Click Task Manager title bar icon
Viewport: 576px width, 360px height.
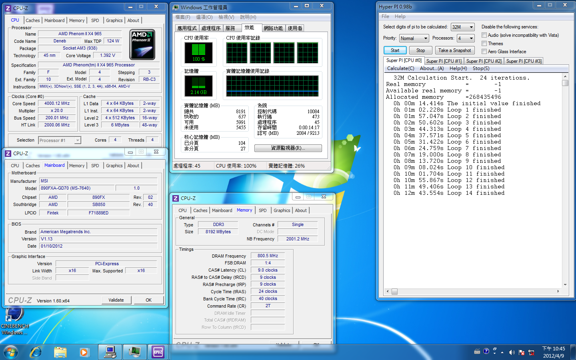pos(176,7)
